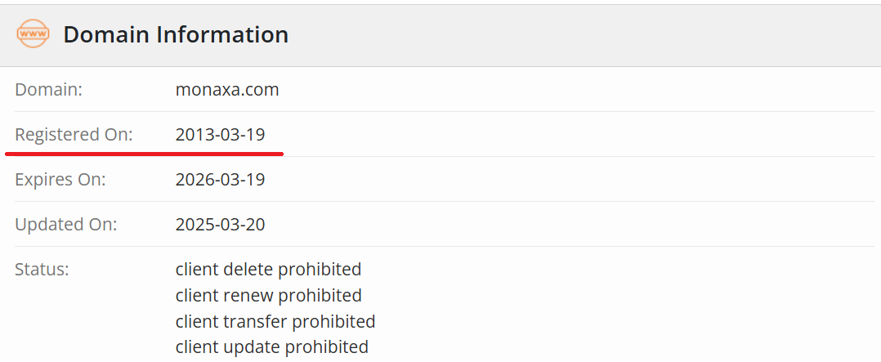Select the monaxa.com domain name
Viewport: 881px width, 362px height.
coord(227,90)
